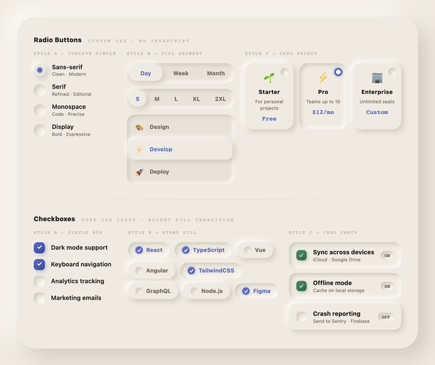Toggle the TailwindCSS stamp pill

[x=211, y=270]
